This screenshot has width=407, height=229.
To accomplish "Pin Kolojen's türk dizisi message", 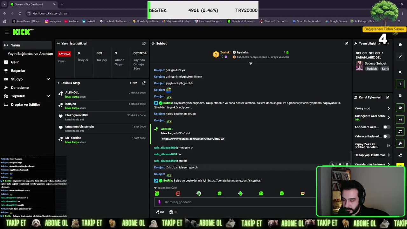I will point(340,165).
